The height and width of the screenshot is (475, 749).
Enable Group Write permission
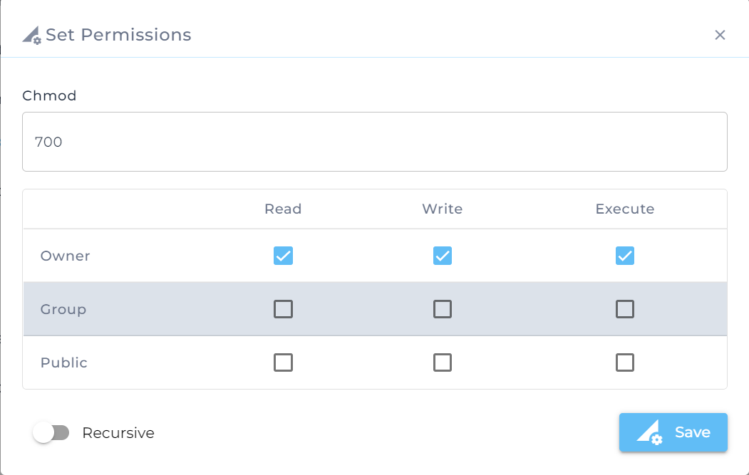coord(443,309)
